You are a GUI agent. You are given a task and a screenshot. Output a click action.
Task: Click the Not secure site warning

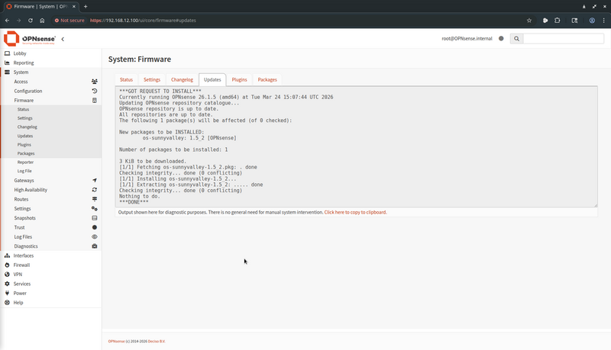click(70, 21)
